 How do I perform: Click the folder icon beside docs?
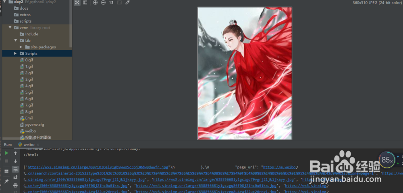(x=16, y=8)
